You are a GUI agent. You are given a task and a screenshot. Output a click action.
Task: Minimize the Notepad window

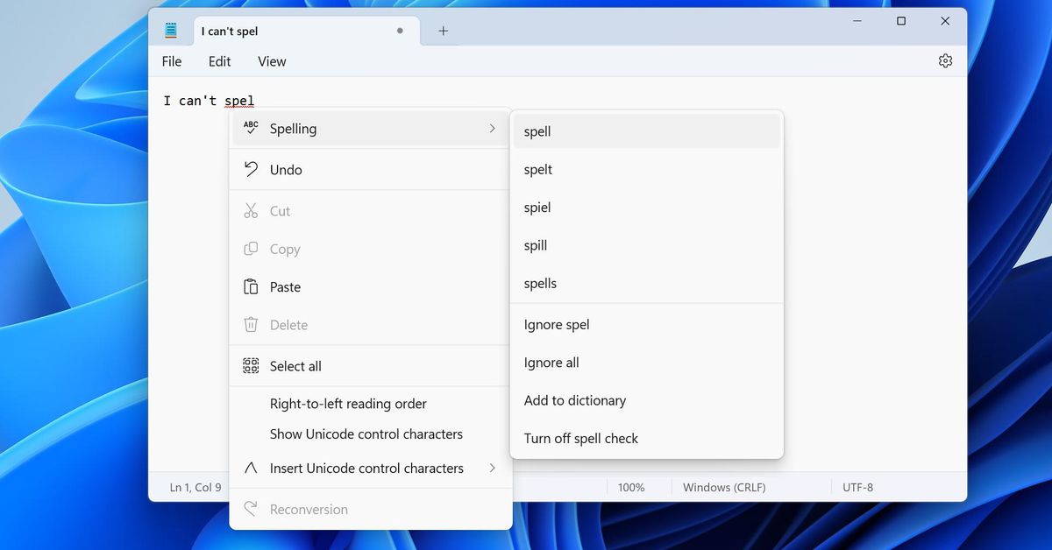point(857,21)
